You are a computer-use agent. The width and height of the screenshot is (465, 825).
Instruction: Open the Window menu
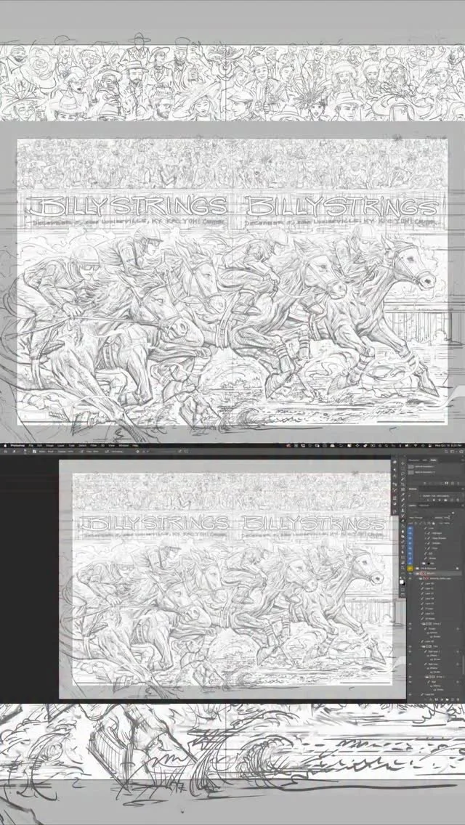pos(122,445)
